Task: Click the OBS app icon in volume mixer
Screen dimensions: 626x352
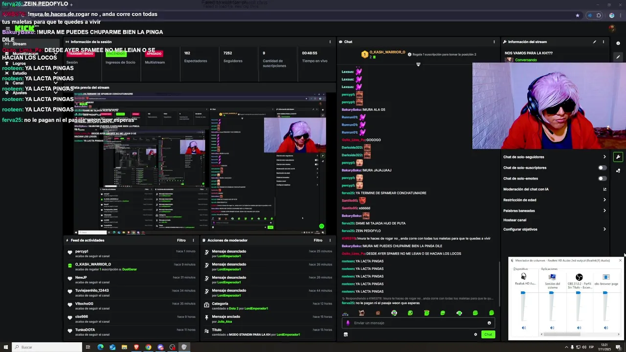Action: (x=579, y=277)
